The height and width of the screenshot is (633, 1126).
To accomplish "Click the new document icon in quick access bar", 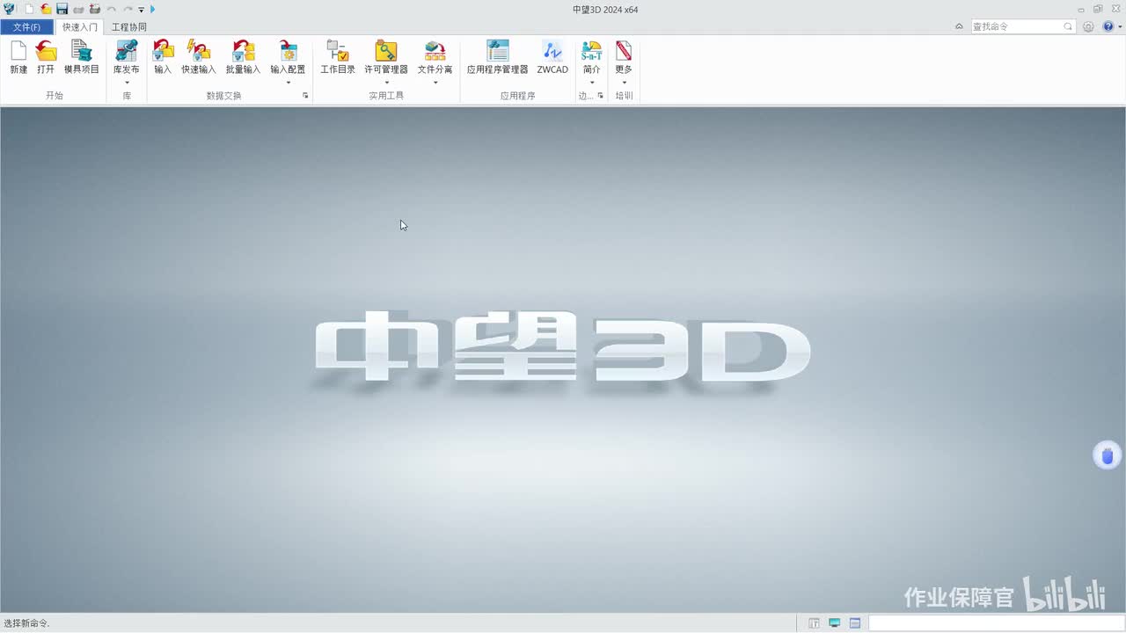I will (x=29, y=9).
